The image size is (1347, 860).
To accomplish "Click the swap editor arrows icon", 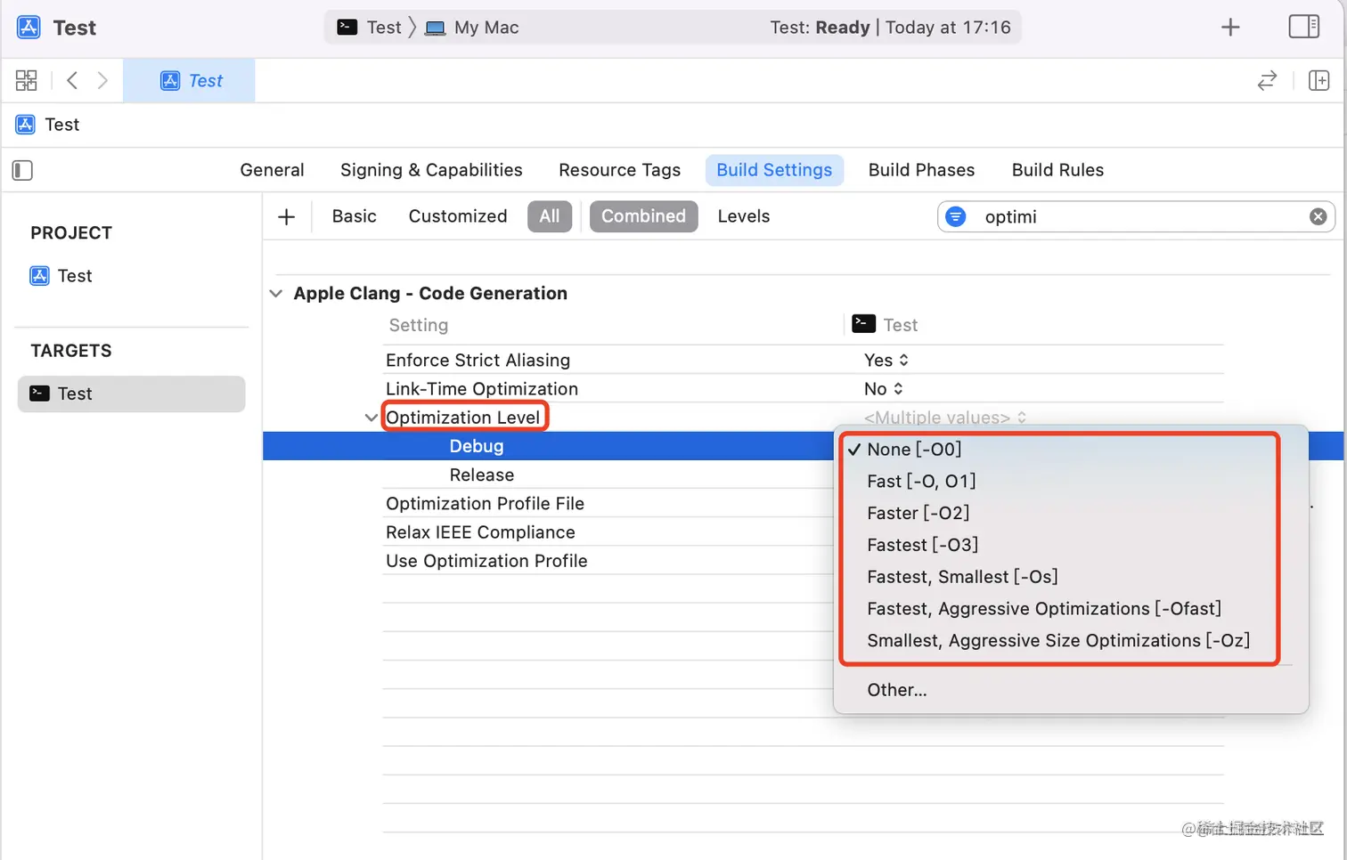I will (x=1267, y=80).
